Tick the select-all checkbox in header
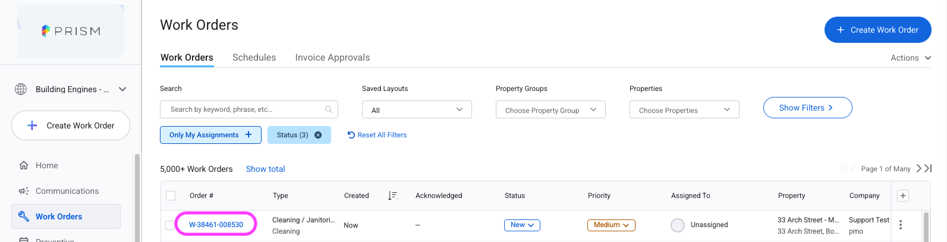The image size is (947, 242). [171, 196]
